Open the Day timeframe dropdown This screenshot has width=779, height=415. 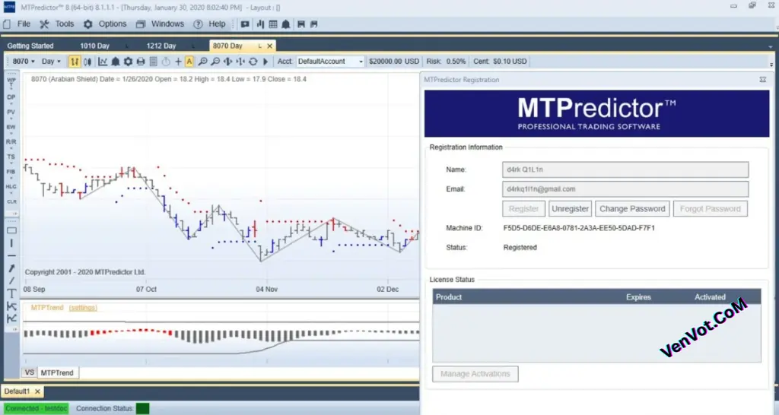click(x=51, y=61)
